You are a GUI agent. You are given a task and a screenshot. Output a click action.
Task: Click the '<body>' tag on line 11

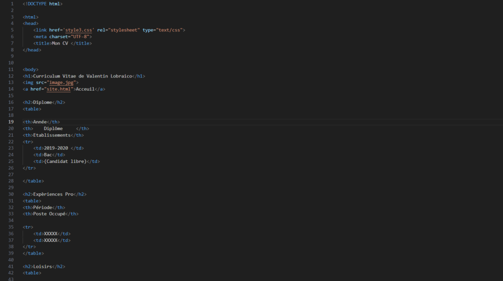(x=30, y=70)
